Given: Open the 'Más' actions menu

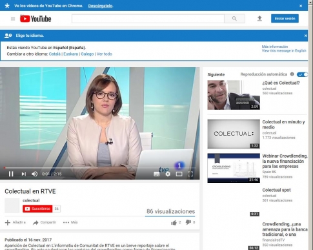Looking at the screenshot, I should click(70, 222).
